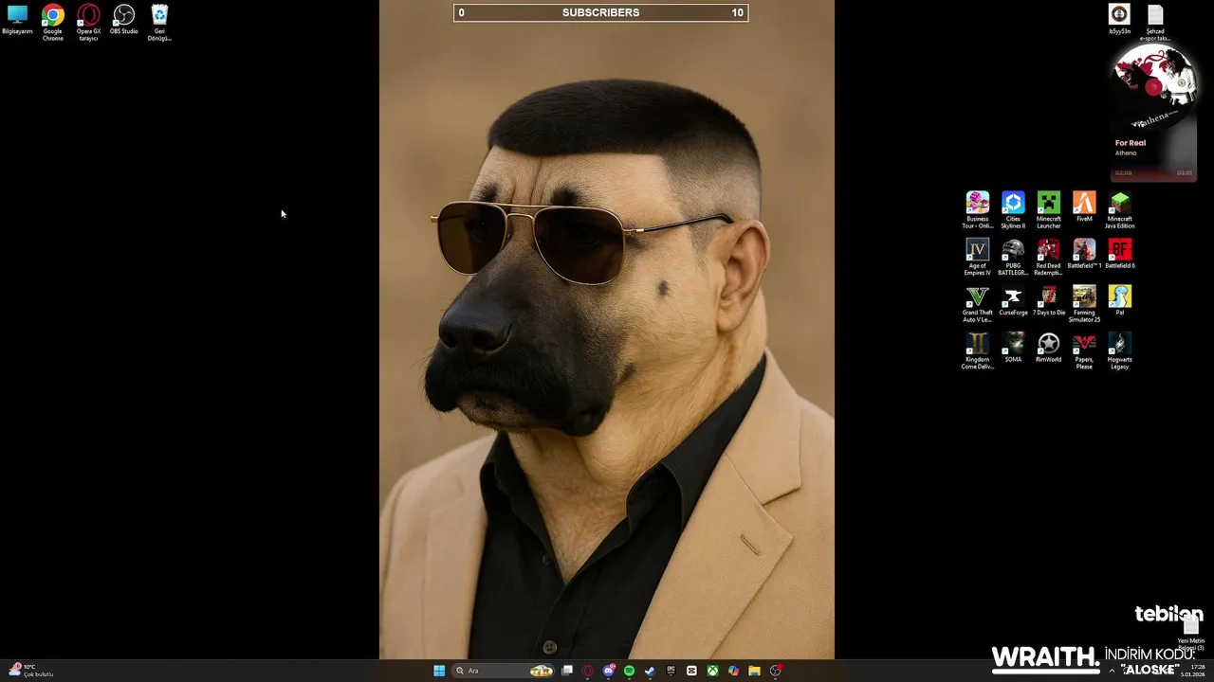Screen dimensions: 1214x682
Task: Launch Google Chrome from the desktop
Action: tap(52, 23)
